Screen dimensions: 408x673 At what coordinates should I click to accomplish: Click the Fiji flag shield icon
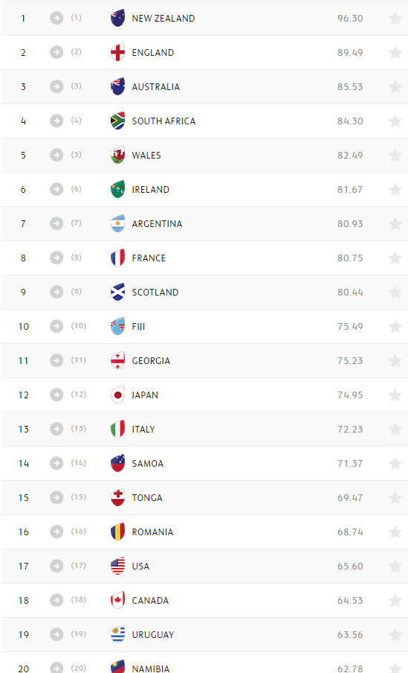(x=118, y=326)
